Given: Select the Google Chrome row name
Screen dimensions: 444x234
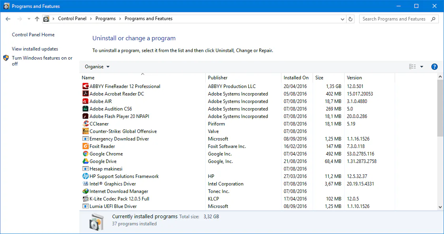Looking at the screenshot, I should [106, 154].
